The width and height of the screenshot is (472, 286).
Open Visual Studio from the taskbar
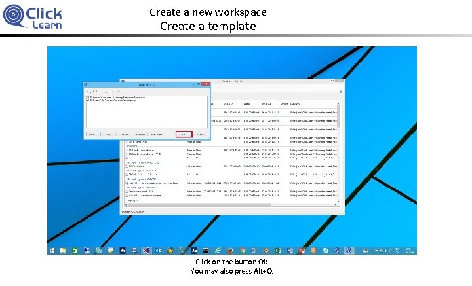(x=146, y=251)
